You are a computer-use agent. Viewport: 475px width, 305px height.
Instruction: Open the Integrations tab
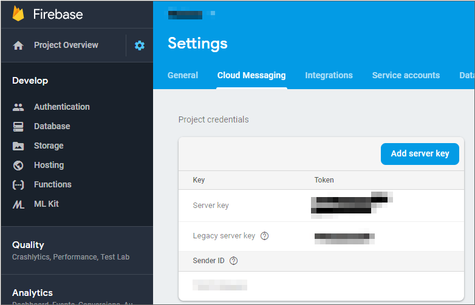click(329, 76)
